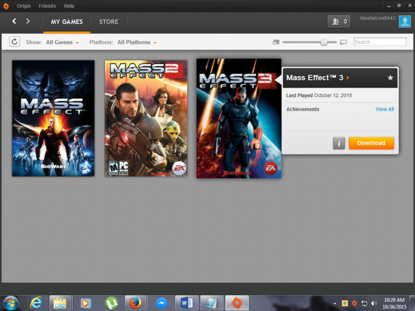Favorite Mass Effect 3 with the star
The width and height of the screenshot is (415, 311).
(390, 78)
